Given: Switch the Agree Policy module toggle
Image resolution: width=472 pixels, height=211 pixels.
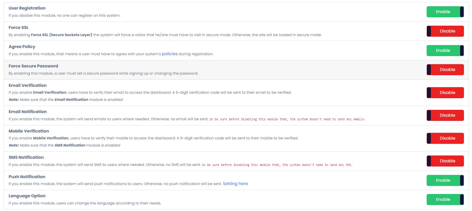Looking at the screenshot, I should pyautogui.click(x=445, y=50).
